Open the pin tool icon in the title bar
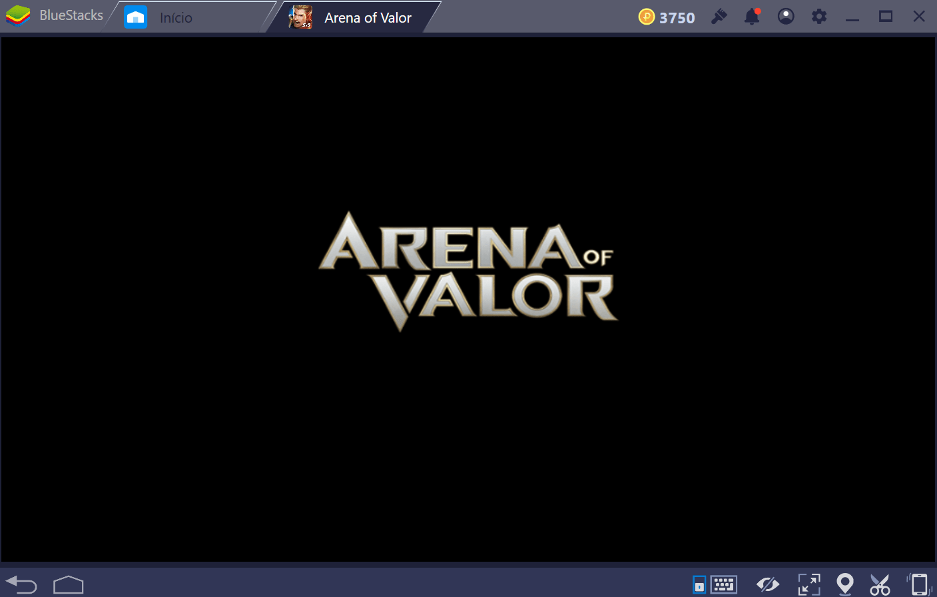This screenshot has width=937, height=597. click(719, 17)
